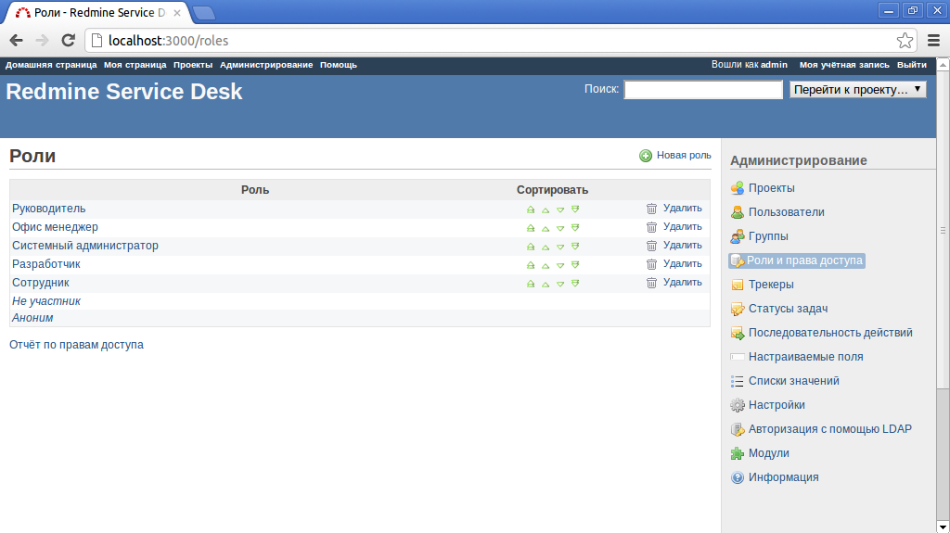
Task: Open Не участник role
Action: (x=46, y=301)
